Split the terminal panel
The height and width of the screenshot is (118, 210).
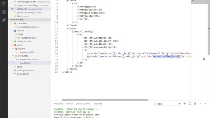point(190,104)
